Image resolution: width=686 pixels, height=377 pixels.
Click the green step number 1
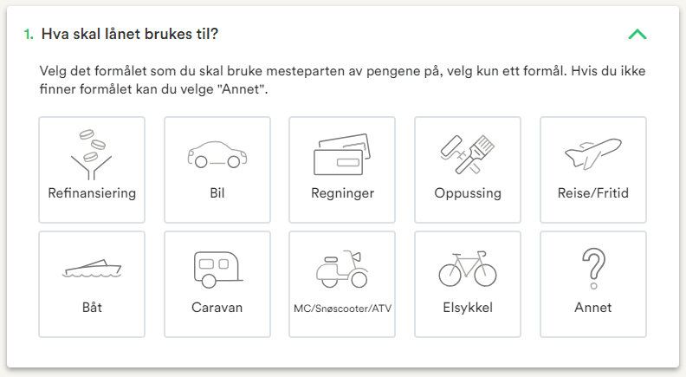[x=29, y=35]
